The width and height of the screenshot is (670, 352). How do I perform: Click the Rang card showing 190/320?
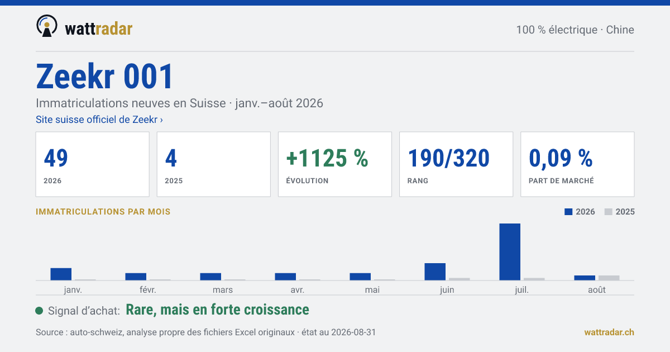(x=456, y=164)
